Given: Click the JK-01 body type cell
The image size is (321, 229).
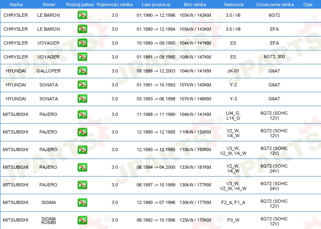Looking at the screenshot, I should pyautogui.click(x=233, y=71).
